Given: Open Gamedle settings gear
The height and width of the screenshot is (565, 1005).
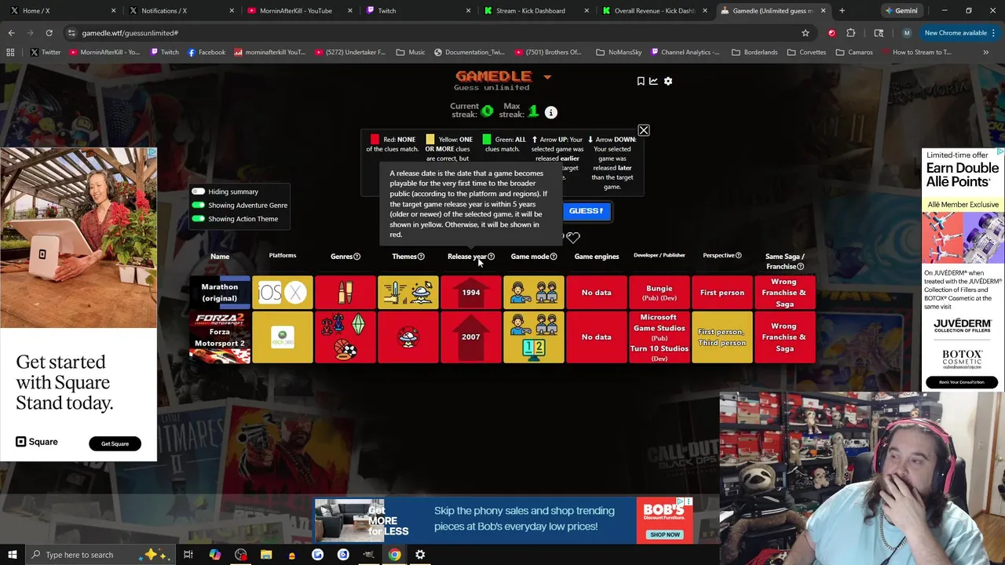Looking at the screenshot, I should click(668, 81).
